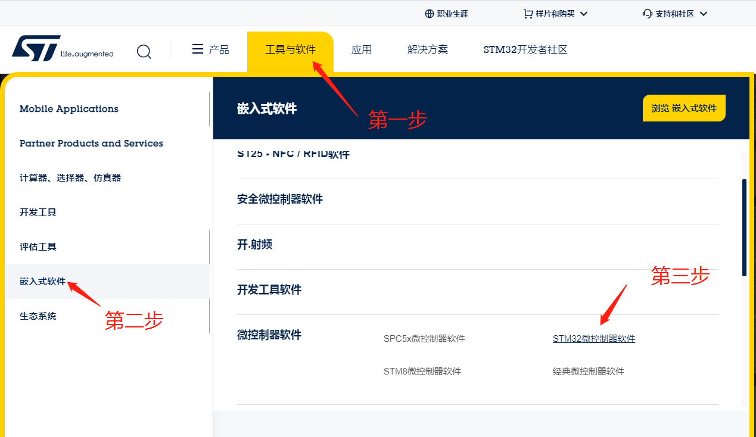Open SPC5x微控制器软件 link
Screen dimensions: 756x437
(x=424, y=339)
